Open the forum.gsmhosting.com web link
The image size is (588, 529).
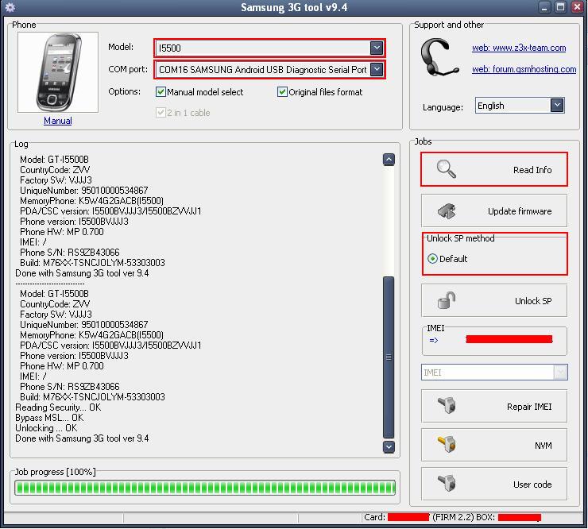coord(524,69)
